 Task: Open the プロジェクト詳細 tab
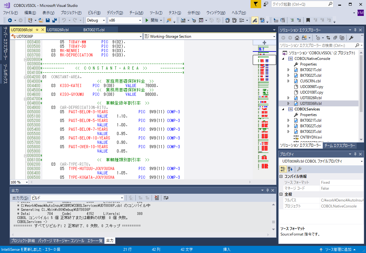pyautogui.click(x=23, y=241)
